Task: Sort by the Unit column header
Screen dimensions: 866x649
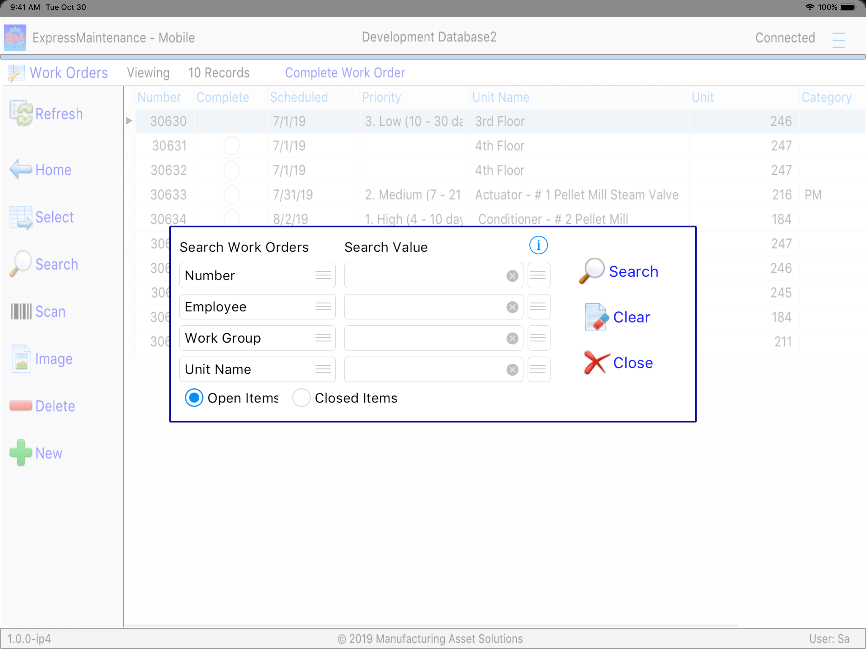Action: click(x=703, y=97)
